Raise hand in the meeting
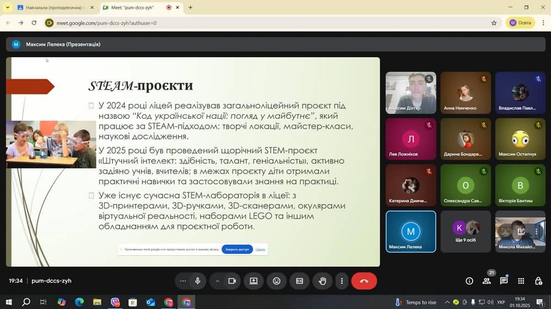This screenshot has height=309, width=551. pyautogui.click(x=322, y=281)
